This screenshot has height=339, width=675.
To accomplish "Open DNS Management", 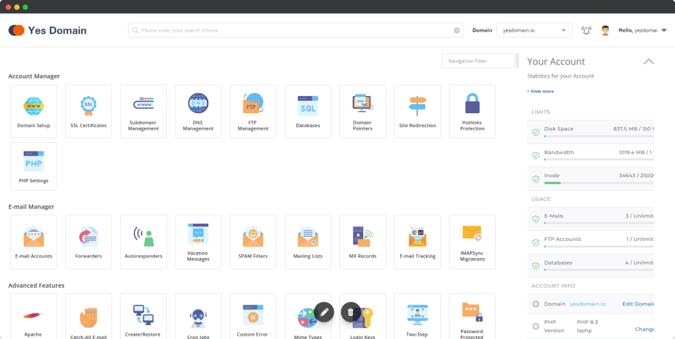I will click(x=198, y=111).
